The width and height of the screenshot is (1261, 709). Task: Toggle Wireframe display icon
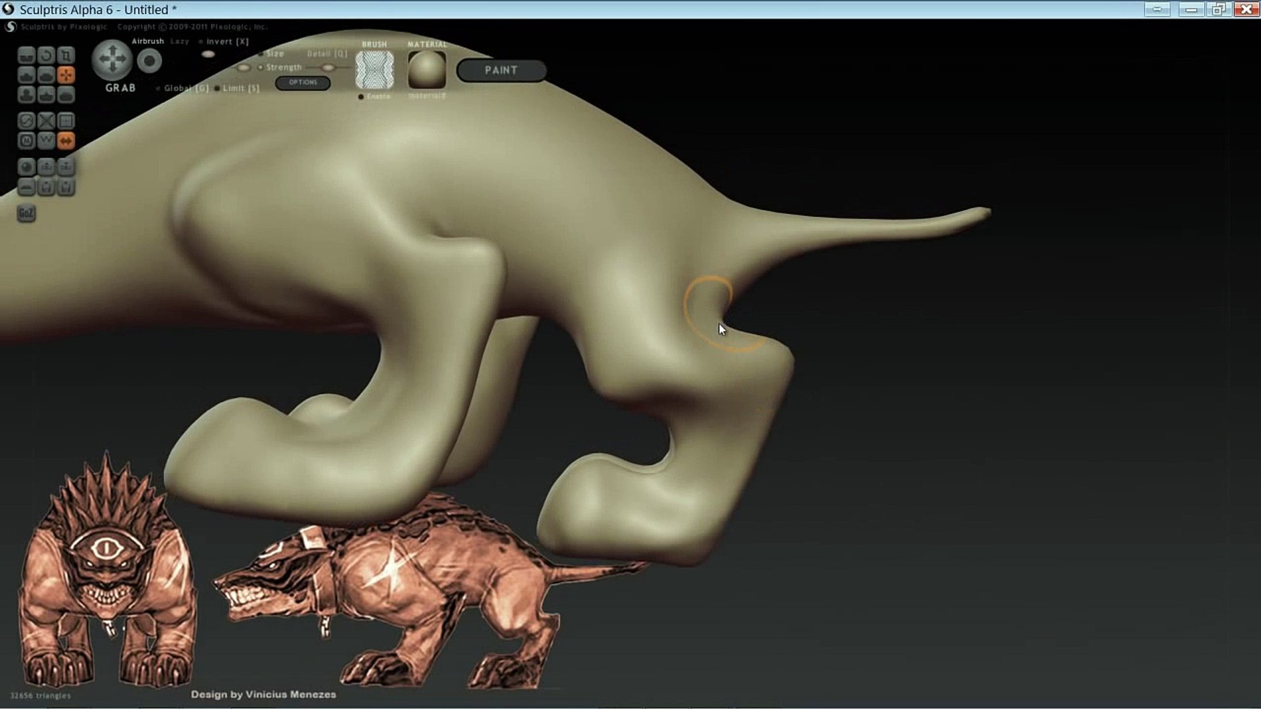[x=46, y=140]
